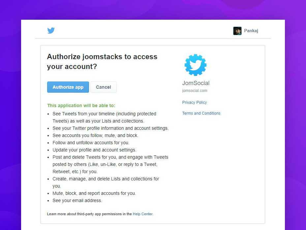Click 'See your Twitter profile information' permission
Viewport: 306px width, 230px height.
(110, 128)
